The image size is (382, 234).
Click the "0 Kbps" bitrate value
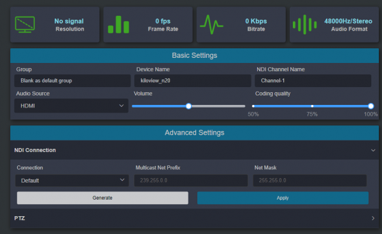pyautogui.click(x=256, y=21)
